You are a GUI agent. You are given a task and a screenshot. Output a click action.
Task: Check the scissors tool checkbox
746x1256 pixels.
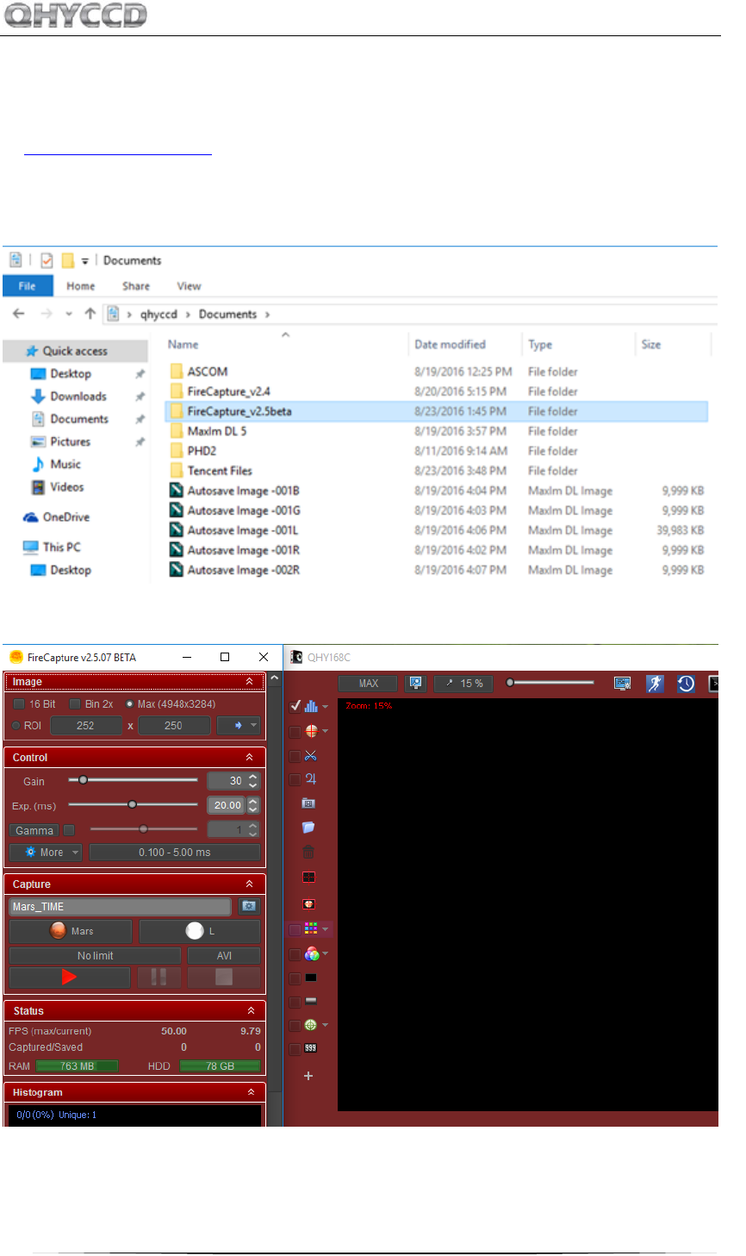coord(295,756)
